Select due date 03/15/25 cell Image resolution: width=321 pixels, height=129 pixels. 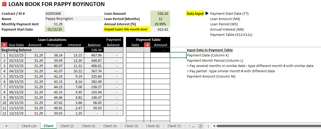(x=16, y=66)
